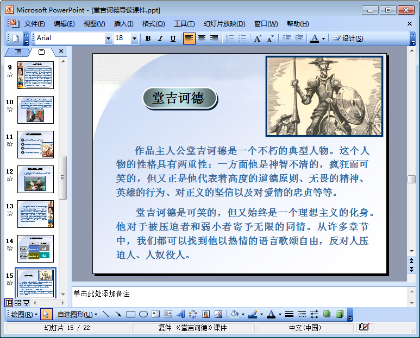Image resolution: width=420 pixels, height=338 pixels.
Task: Click the New document icon
Action: (16, 39)
